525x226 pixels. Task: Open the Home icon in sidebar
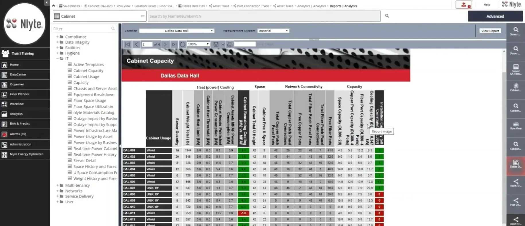click(4, 65)
